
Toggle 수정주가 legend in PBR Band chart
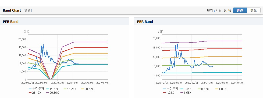[170, 89]
